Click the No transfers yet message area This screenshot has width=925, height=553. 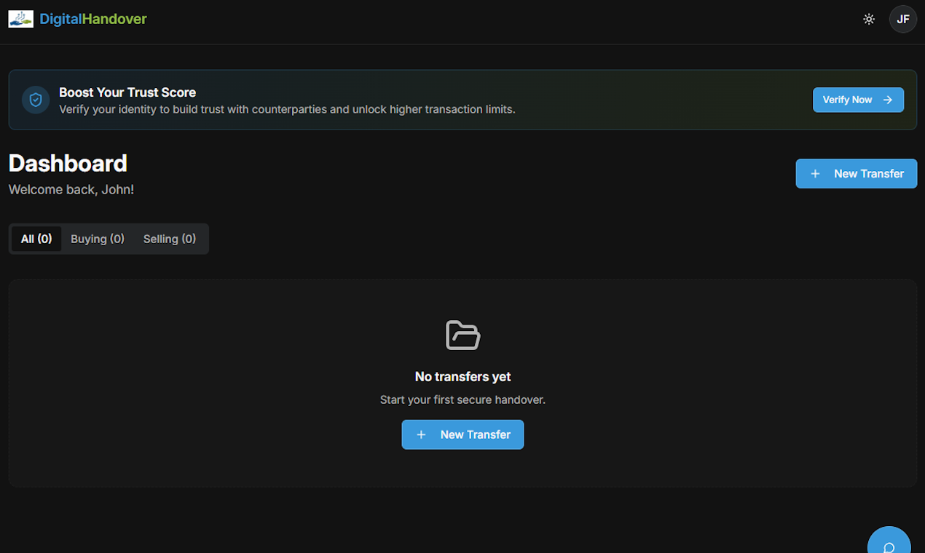[x=462, y=376]
